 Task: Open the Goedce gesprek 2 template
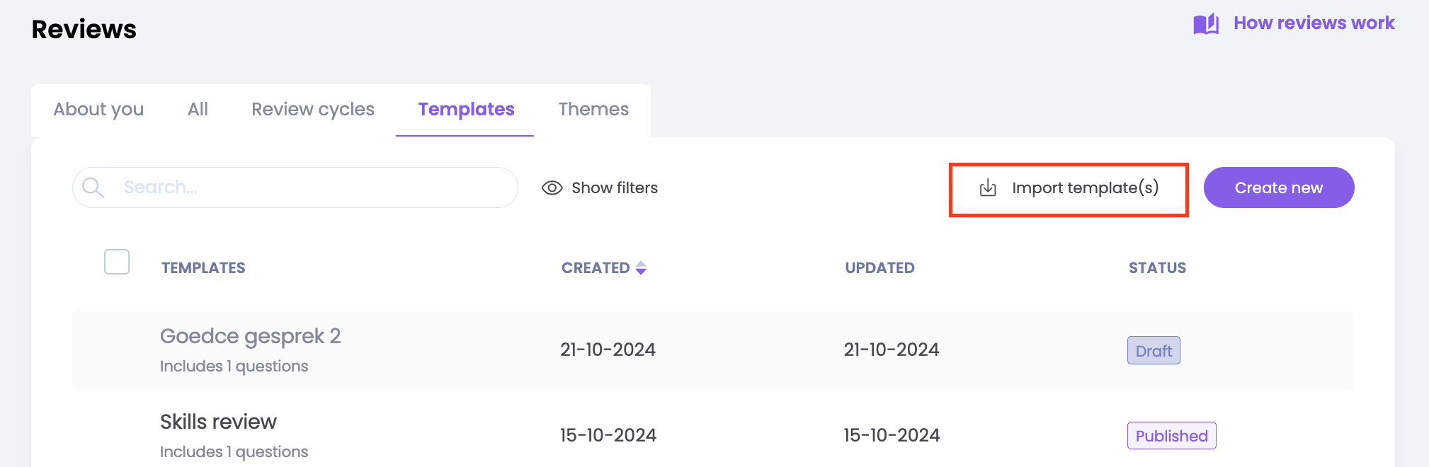250,336
